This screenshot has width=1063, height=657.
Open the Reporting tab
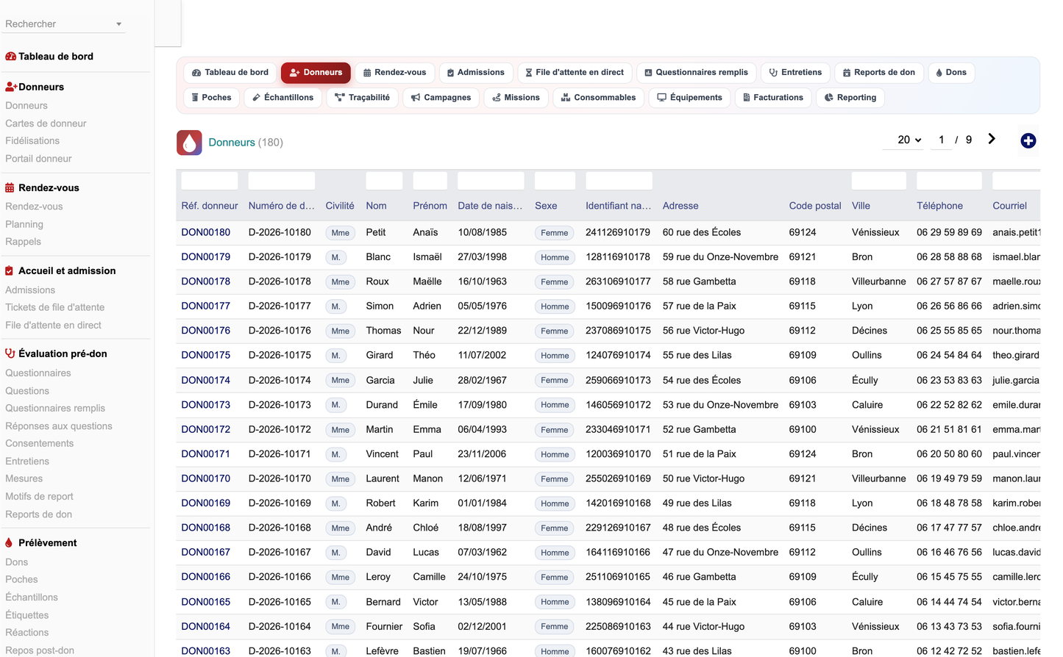coord(850,98)
